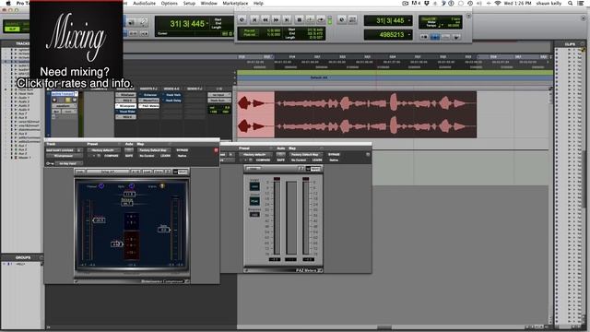The height and width of the screenshot is (332, 590).
Task: Click the PAZ Meters insert on the track
Action: (x=149, y=106)
